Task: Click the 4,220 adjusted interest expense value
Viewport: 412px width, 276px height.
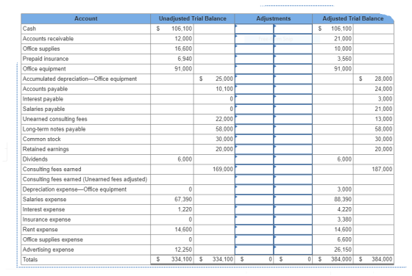Action: click(344, 209)
